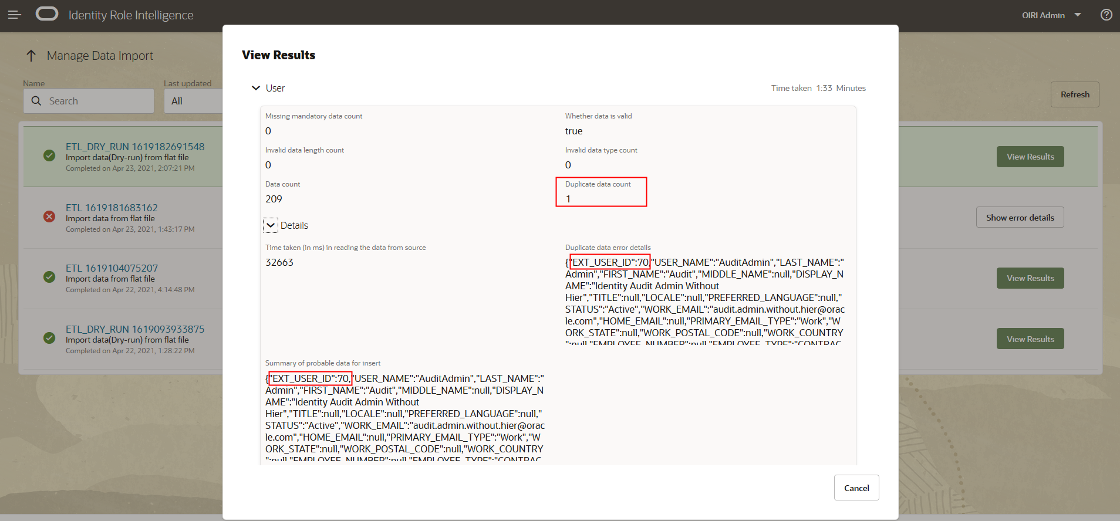Click the Time taken 1:33 Minutes text
Viewport: 1120px width, 521px height.
point(818,88)
